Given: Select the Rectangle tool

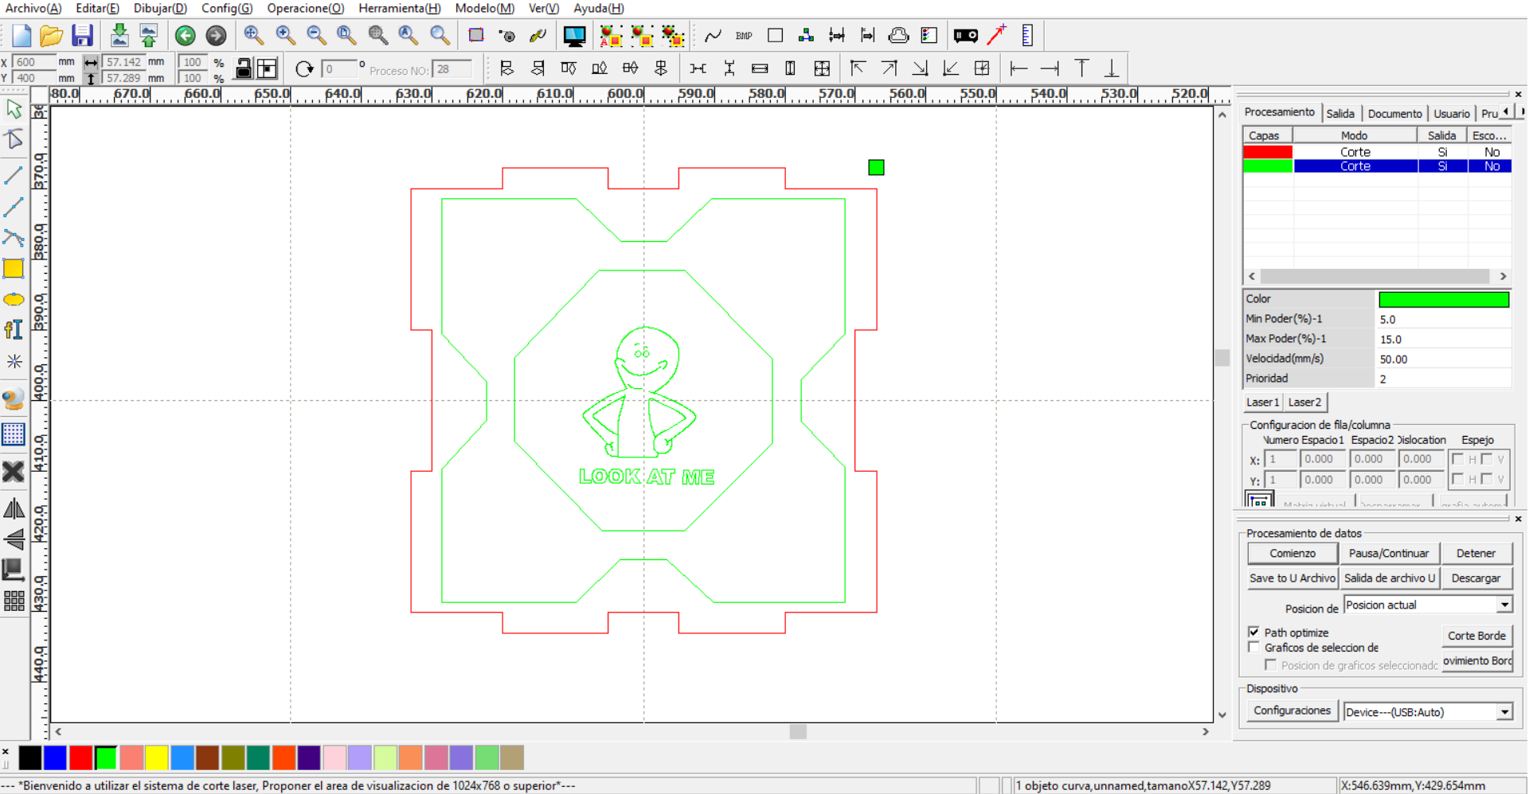Looking at the screenshot, I should click(x=14, y=269).
